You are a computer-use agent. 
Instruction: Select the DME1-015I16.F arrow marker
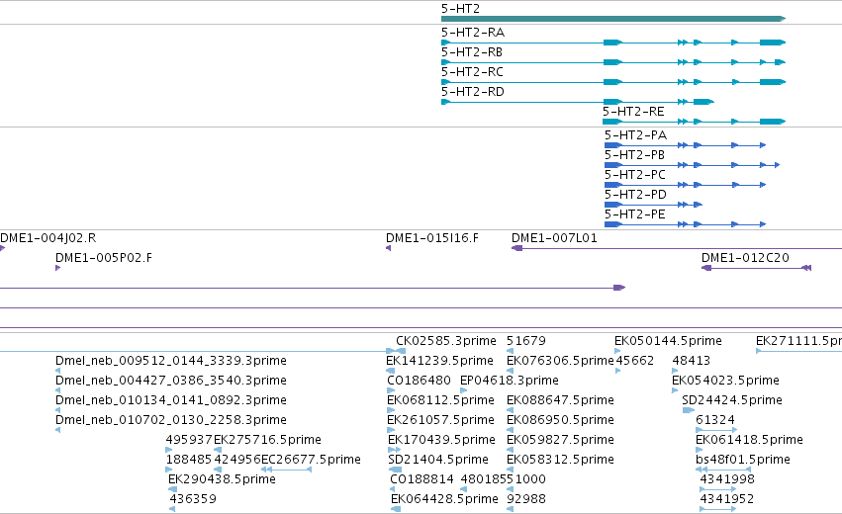[388, 248]
